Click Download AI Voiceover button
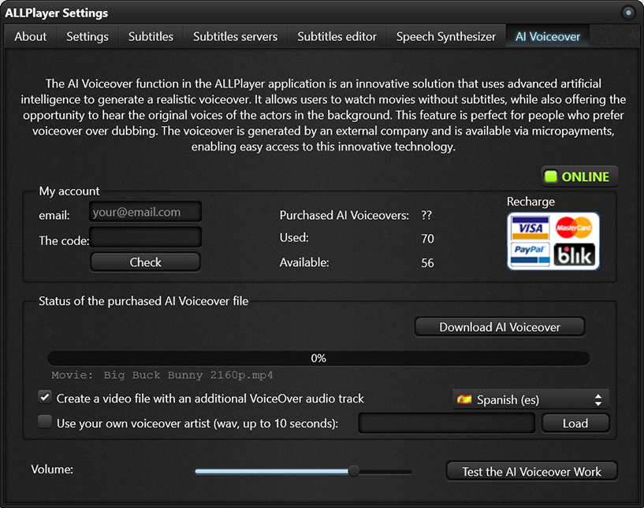Image resolution: width=644 pixels, height=508 pixels. click(500, 327)
